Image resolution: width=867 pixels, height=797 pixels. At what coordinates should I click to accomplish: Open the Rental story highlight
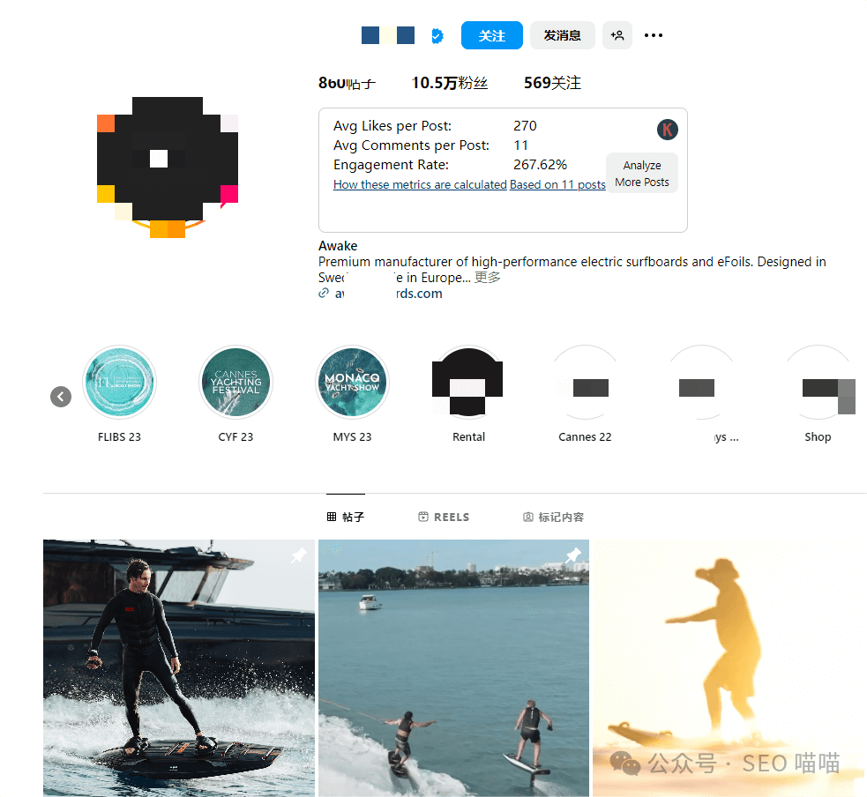tap(468, 382)
